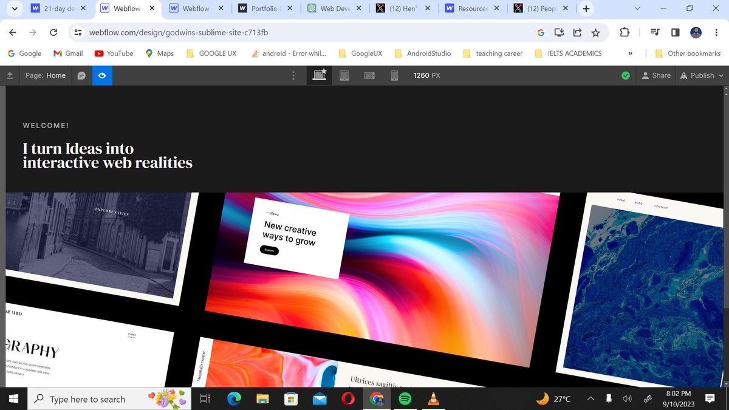Open the comments panel icon
This screenshot has height=410, width=729.
pyautogui.click(x=82, y=75)
